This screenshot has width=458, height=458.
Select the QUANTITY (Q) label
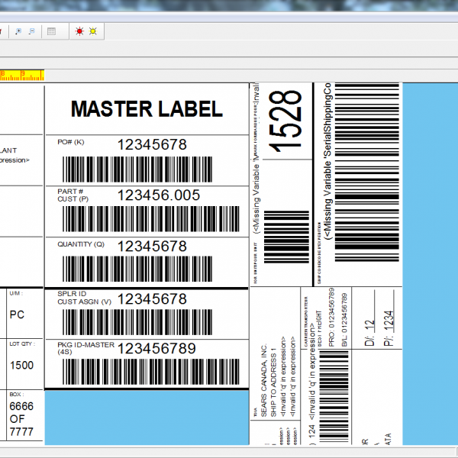(81, 244)
